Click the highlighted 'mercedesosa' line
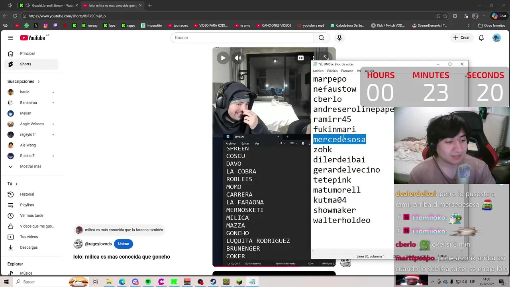This screenshot has width=510, height=287. pyautogui.click(x=339, y=140)
